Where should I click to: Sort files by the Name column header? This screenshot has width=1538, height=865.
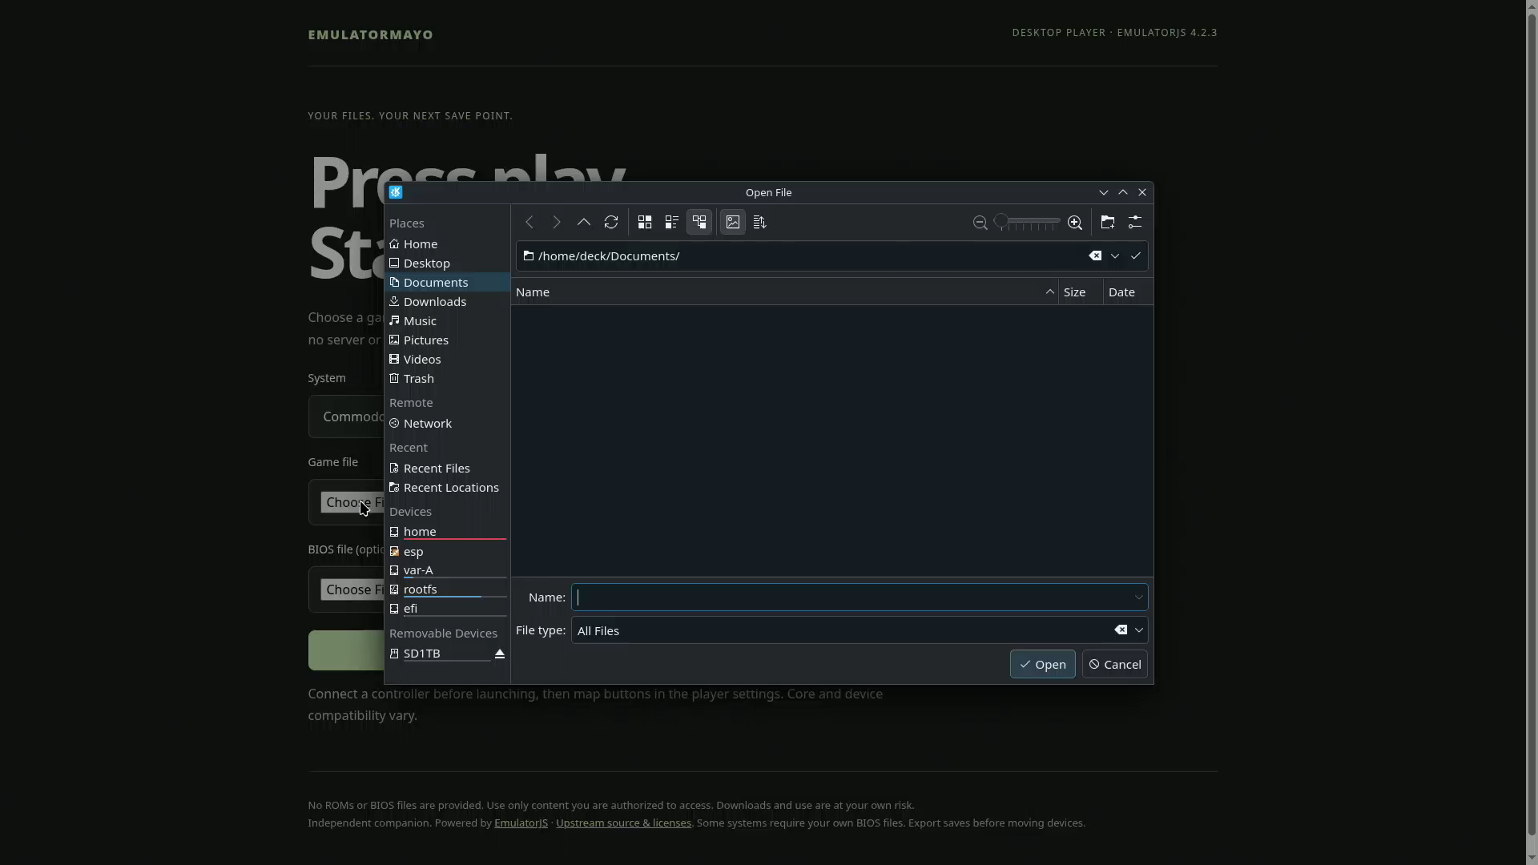pyautogui.click(x=785, y=292)
